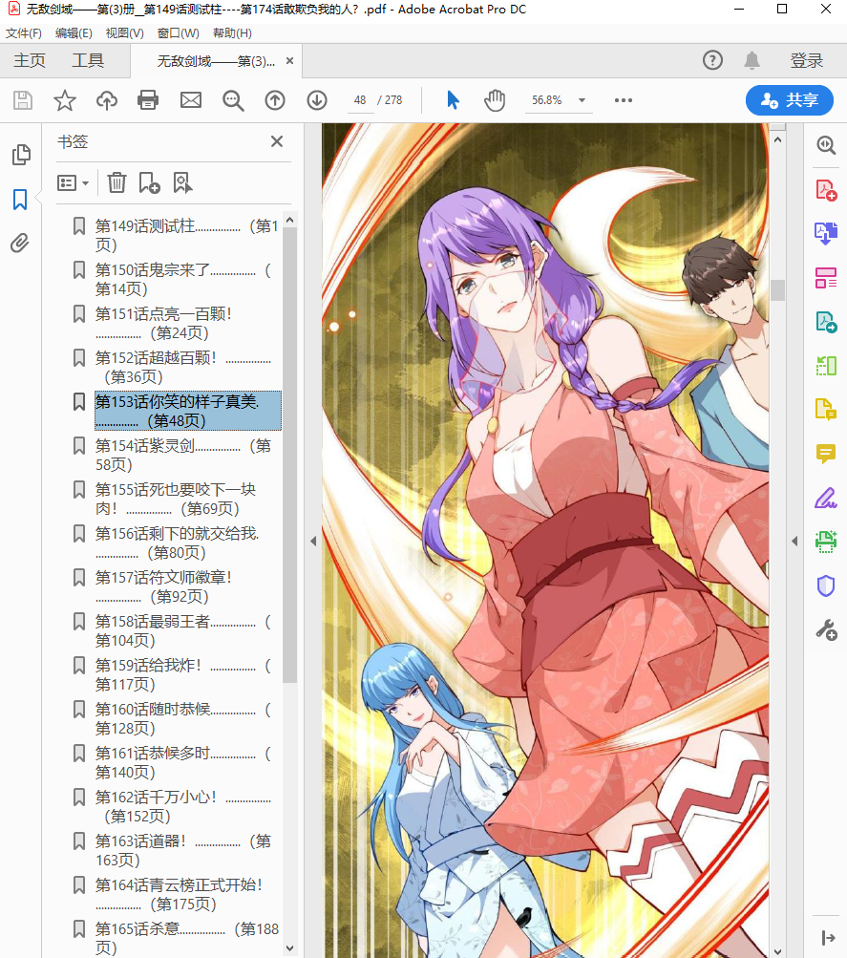
Task: Open bookmark options dropdown
Action: 74,182
